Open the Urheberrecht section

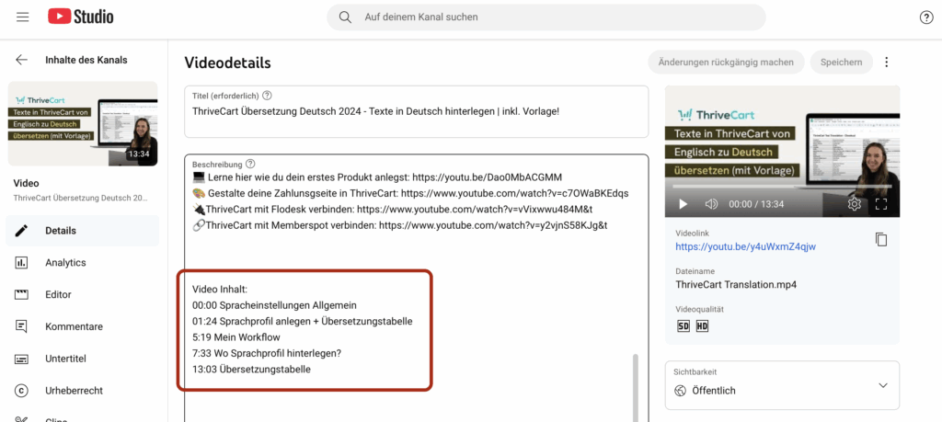pos(82,391)
